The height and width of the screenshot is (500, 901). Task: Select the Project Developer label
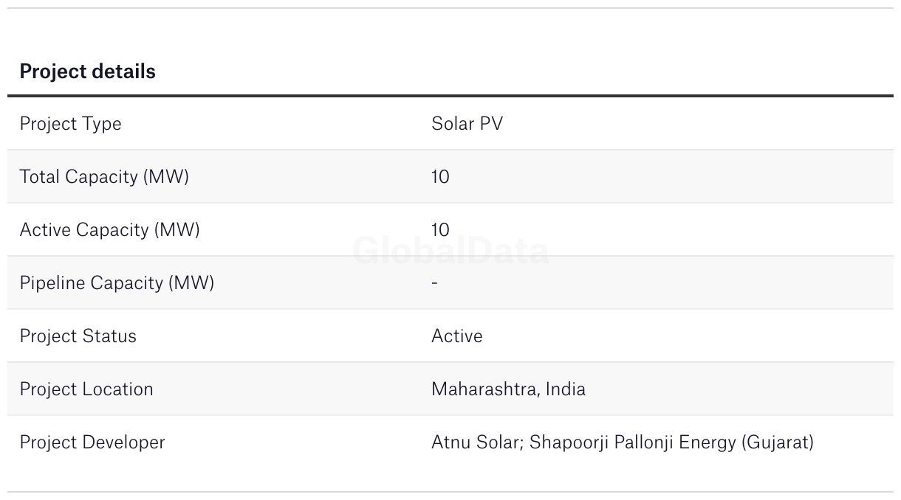92,442
